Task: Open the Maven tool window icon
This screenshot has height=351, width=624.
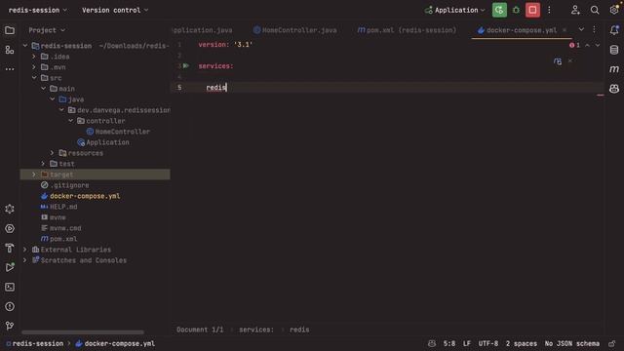Action: pos(614,69)
